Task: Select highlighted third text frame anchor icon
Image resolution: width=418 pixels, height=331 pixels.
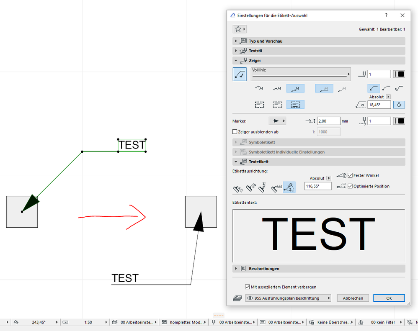Action: [295, 105]
